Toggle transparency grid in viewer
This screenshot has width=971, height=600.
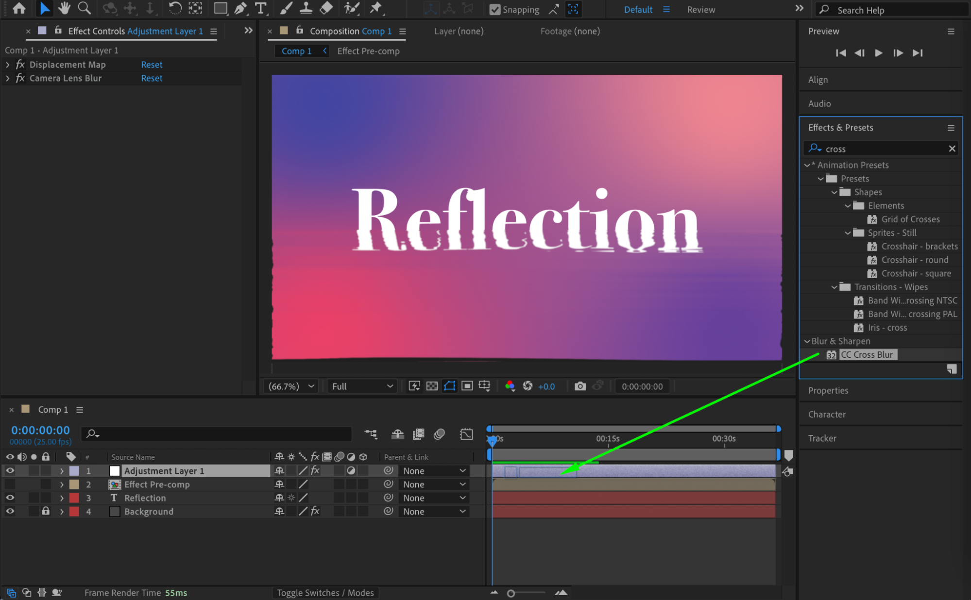coord(432,386)
